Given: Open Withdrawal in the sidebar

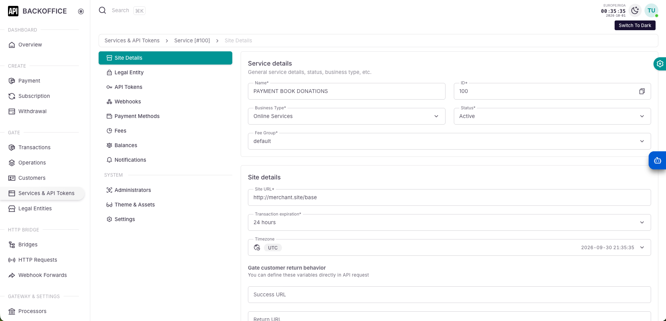Looking at the screenshot, I should point(32,111).
